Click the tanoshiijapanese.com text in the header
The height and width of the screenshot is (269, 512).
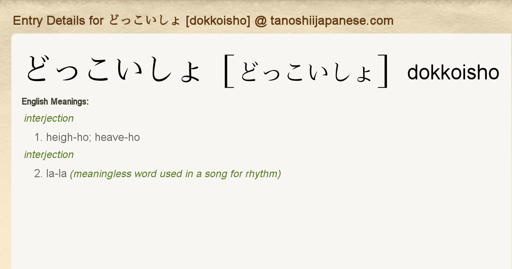click(332, 20)
